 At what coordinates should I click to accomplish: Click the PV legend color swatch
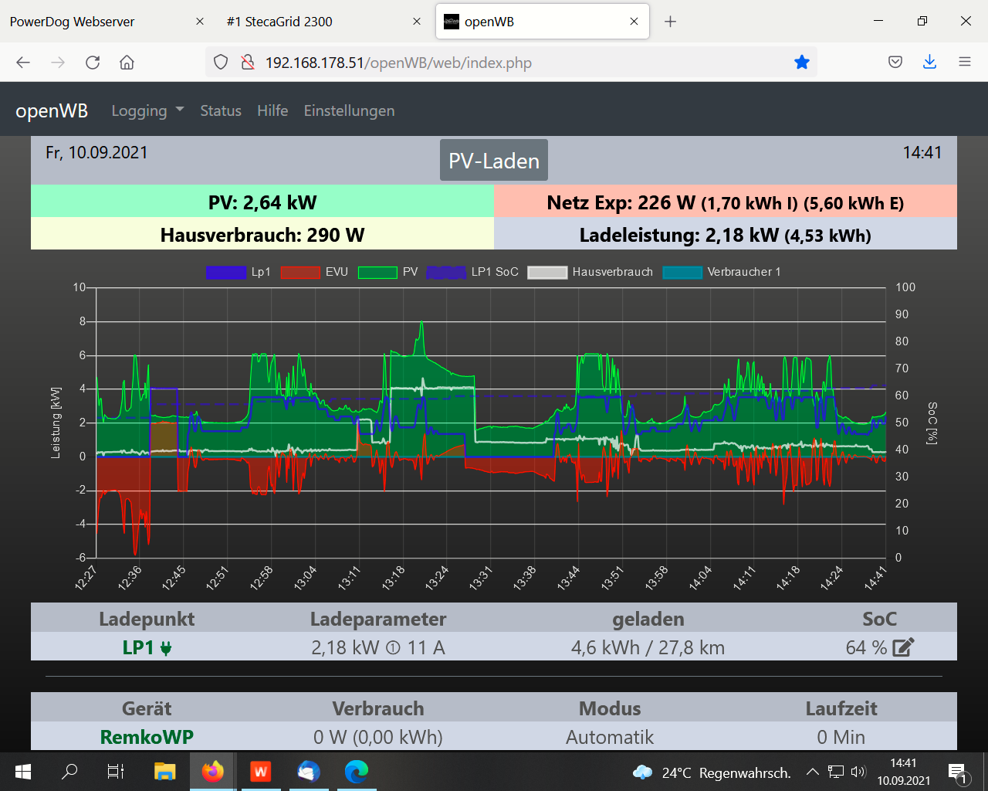point(377,272)
